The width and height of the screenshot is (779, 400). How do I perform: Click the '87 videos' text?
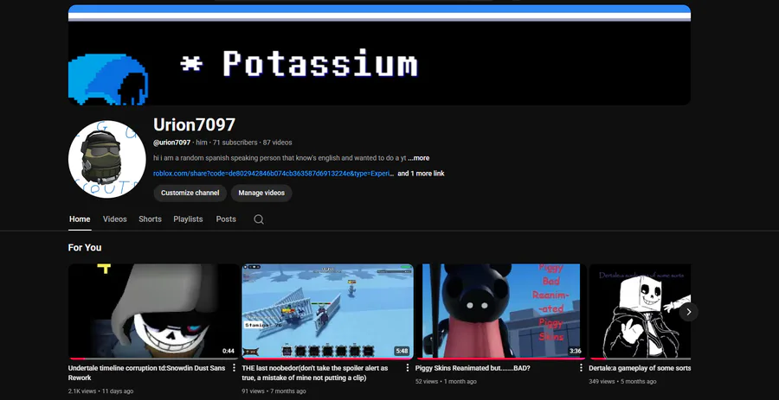pos(277,143)
